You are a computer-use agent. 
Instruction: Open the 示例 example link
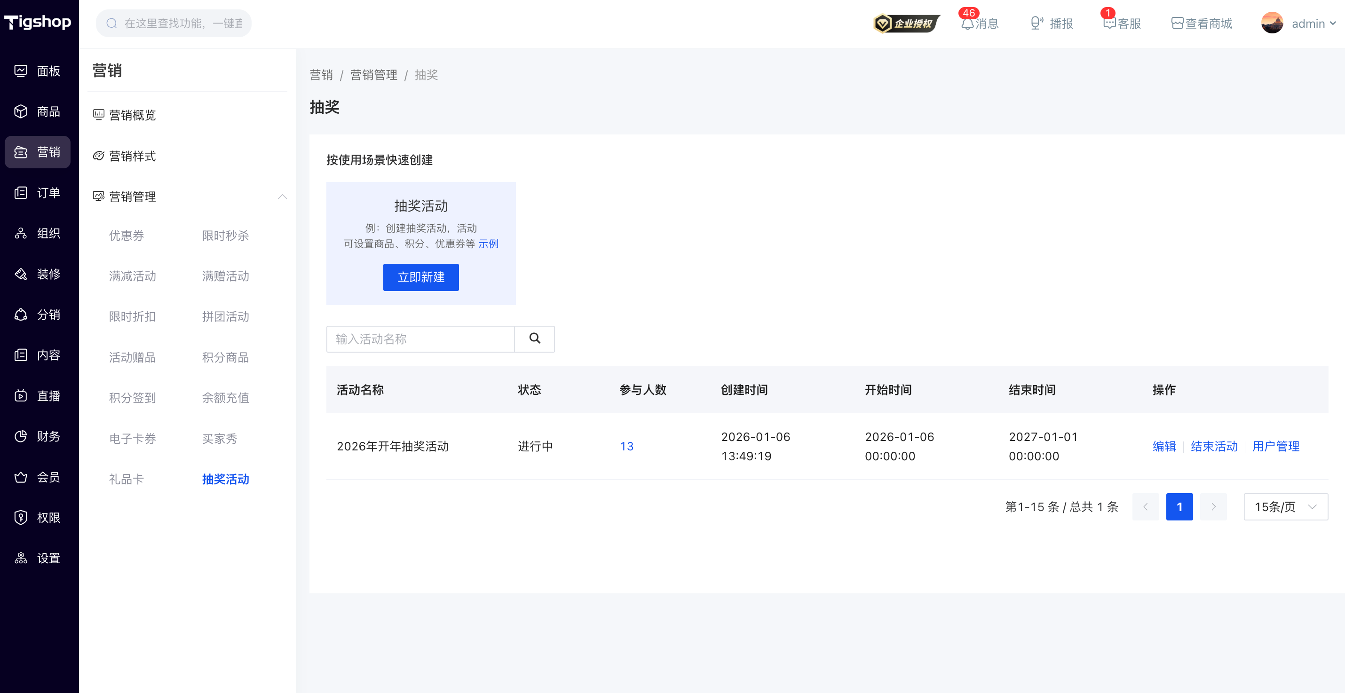(x=488, y=244)
